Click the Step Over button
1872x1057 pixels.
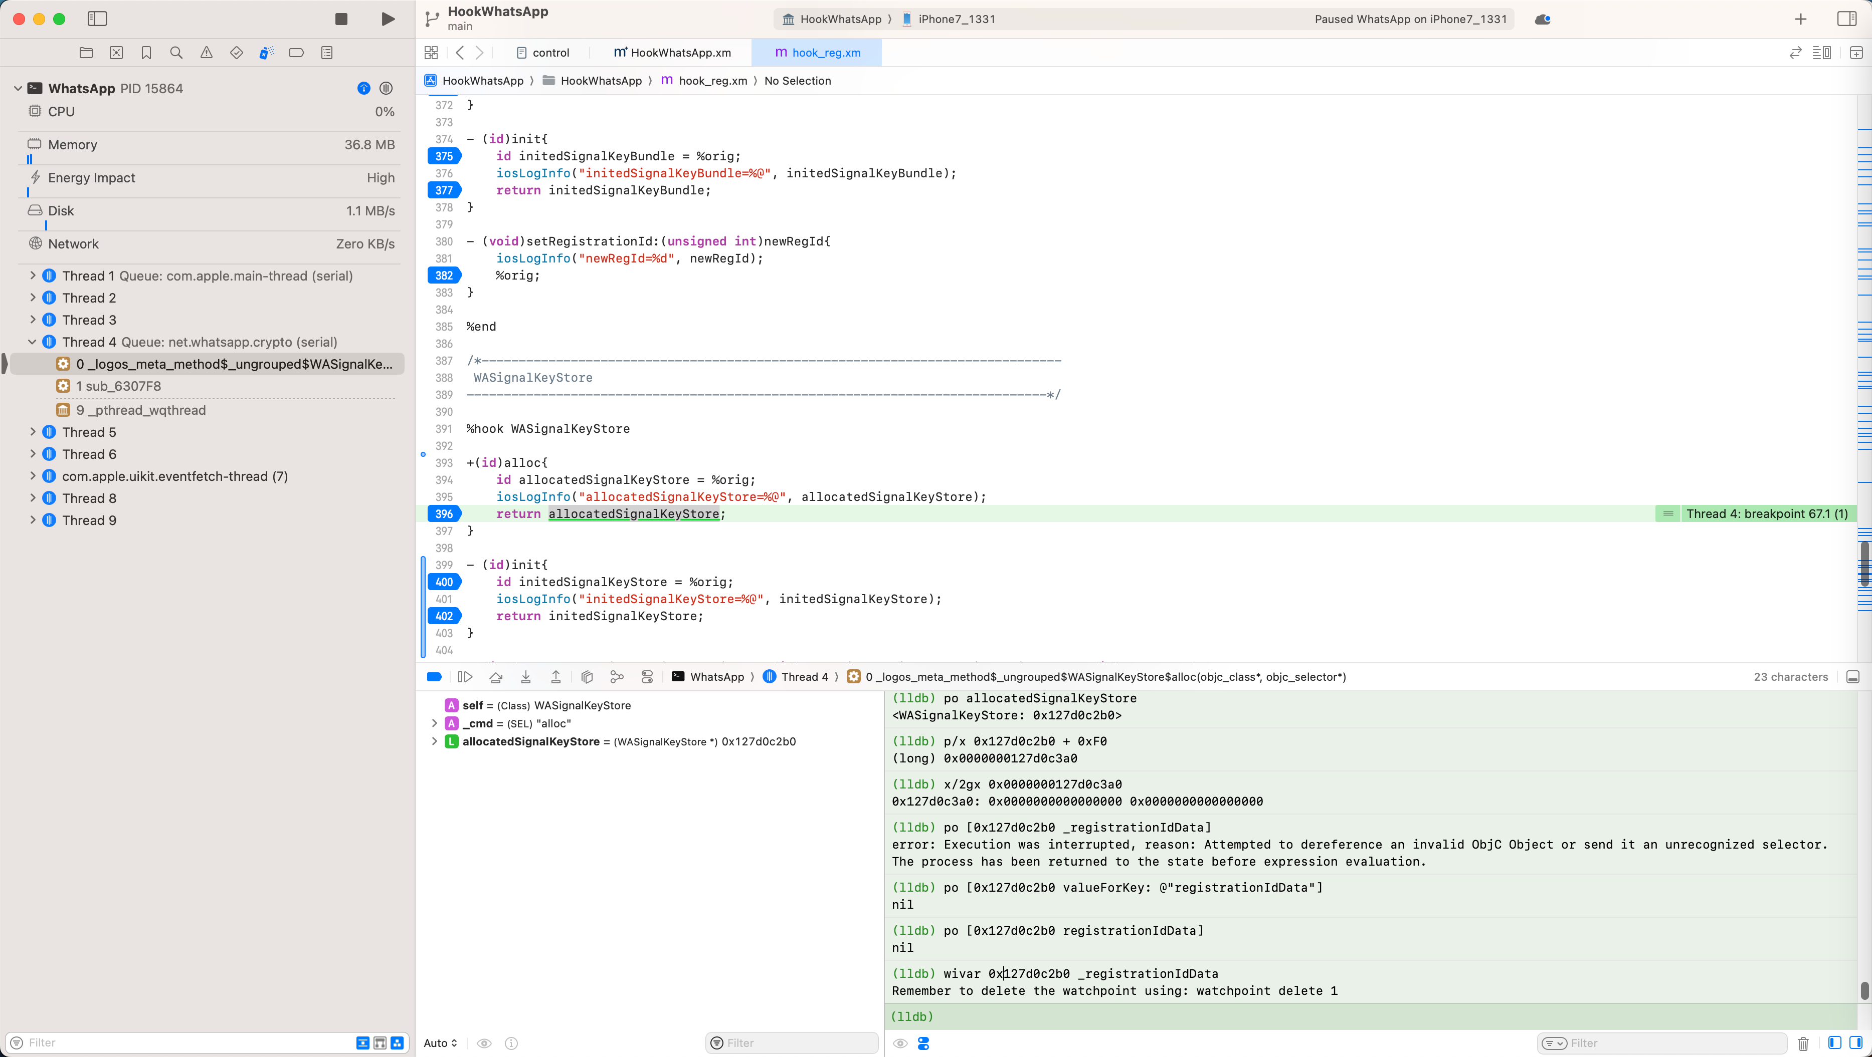tap(496, 677)
